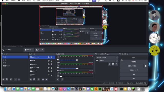Delete the selected source using ソース panel trash icon

34,79
